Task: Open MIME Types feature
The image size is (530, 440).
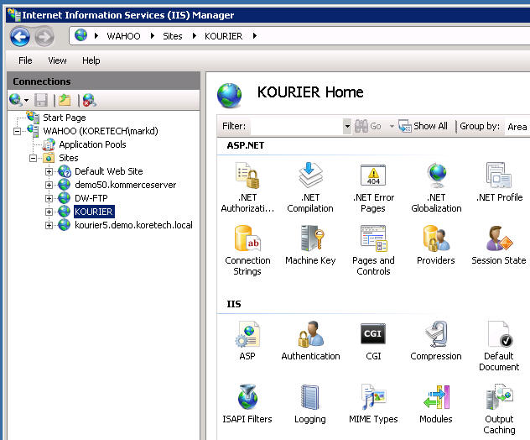Action: pos(373,403)
